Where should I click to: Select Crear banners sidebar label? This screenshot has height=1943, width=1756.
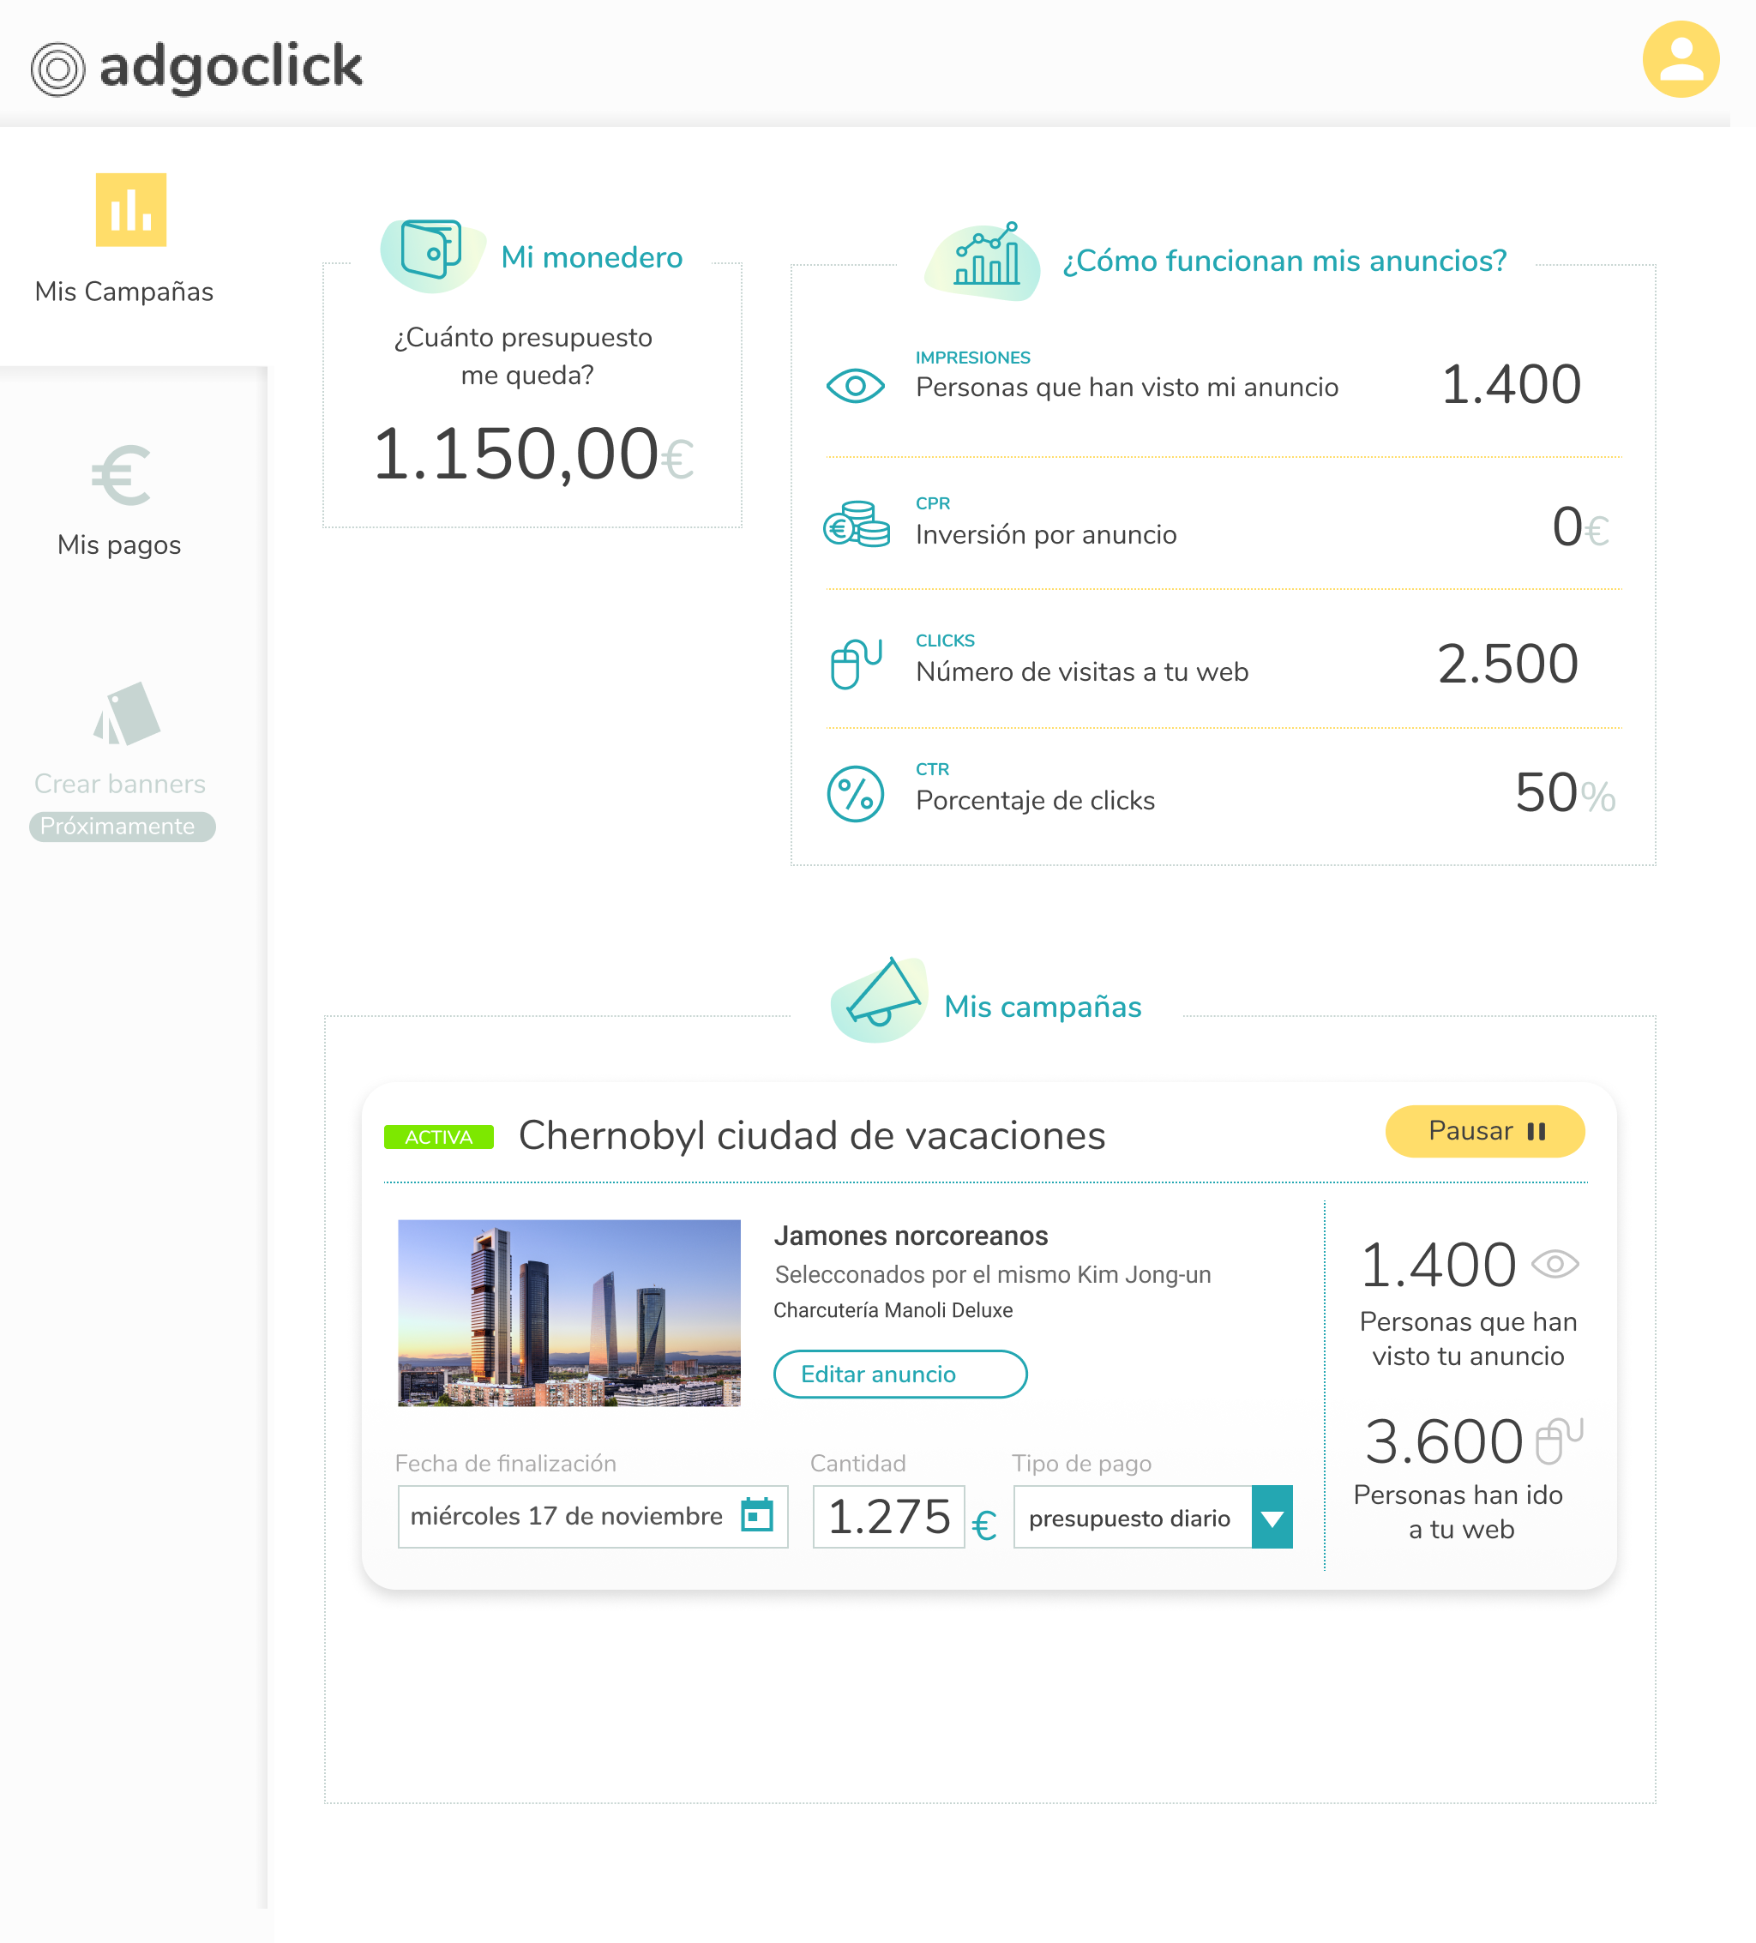click(119, 784)
